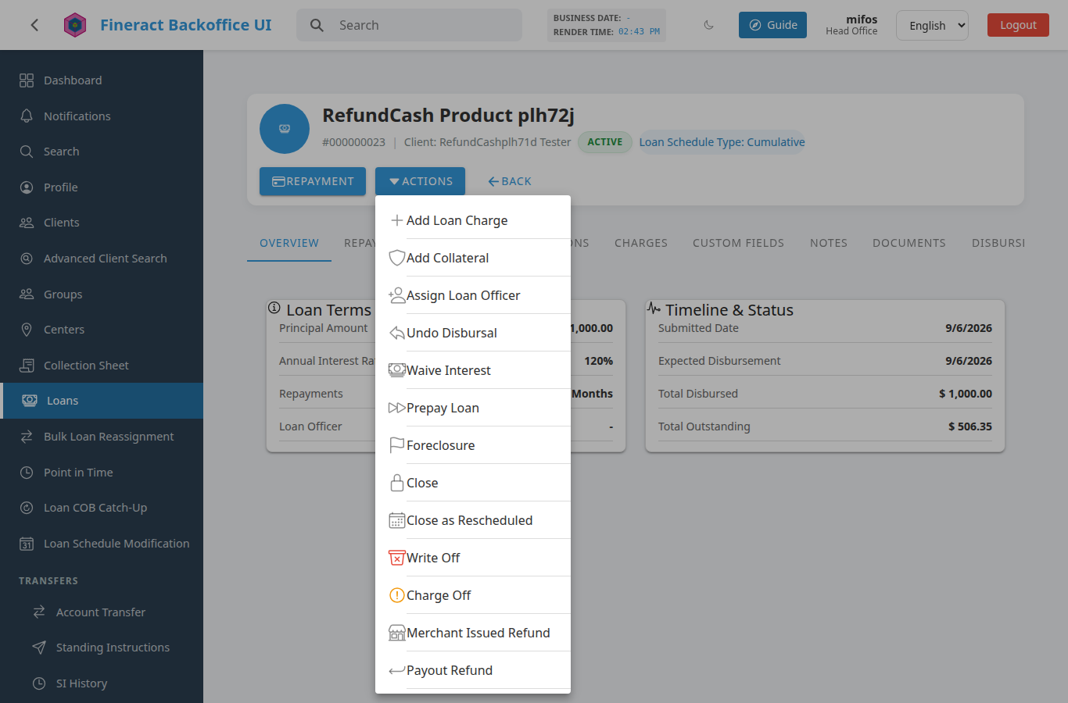
Task: Choose Prepay Loan from actions menu
Action: pyautogui.click(x=473, y=408)
